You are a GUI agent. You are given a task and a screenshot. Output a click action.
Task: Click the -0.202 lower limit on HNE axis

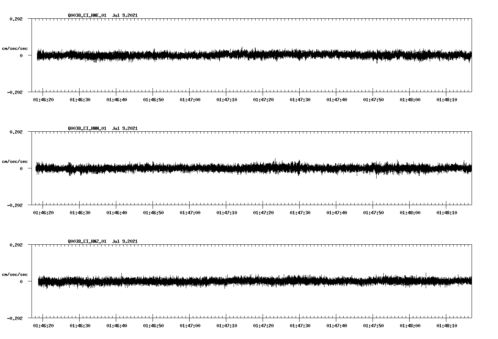point(15,92)
